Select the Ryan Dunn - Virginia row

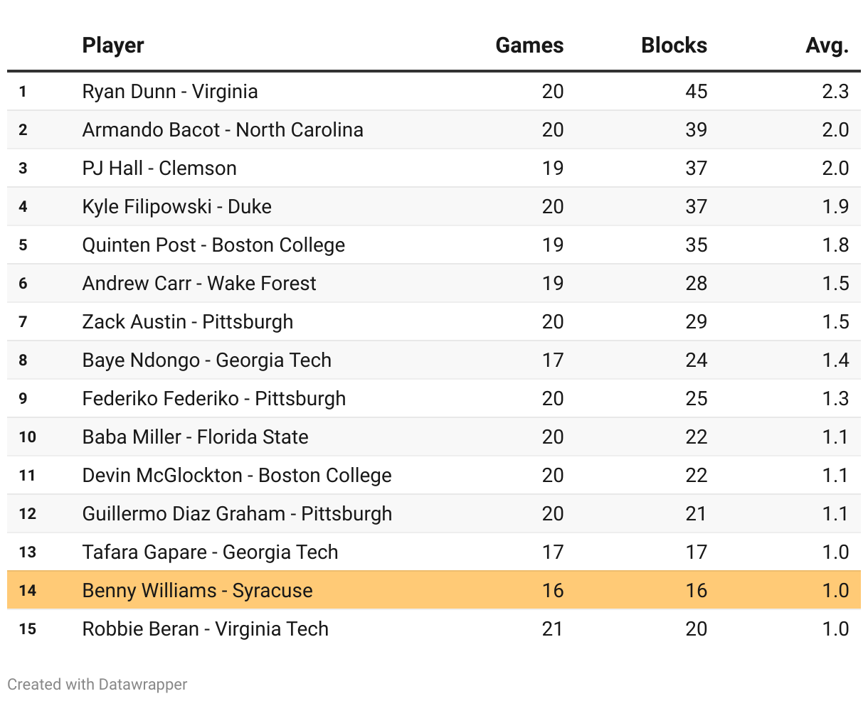170,92
